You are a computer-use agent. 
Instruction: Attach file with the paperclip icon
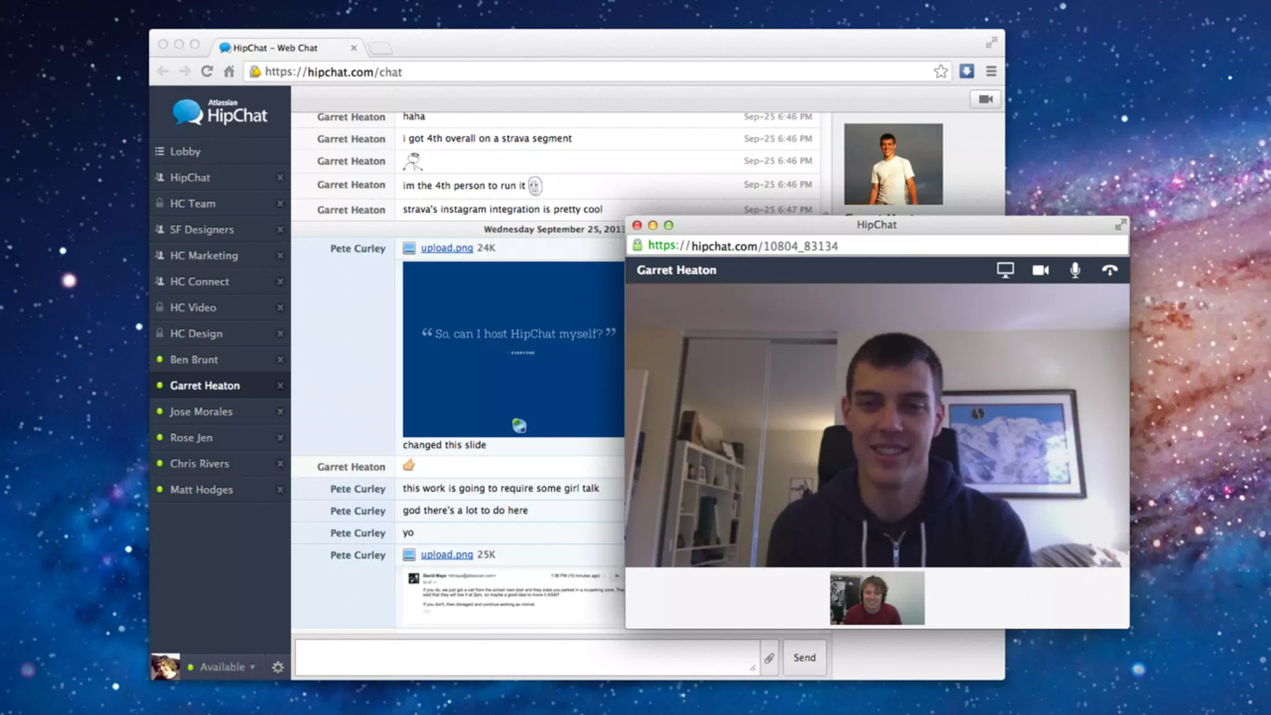click(x=769, y=658)
